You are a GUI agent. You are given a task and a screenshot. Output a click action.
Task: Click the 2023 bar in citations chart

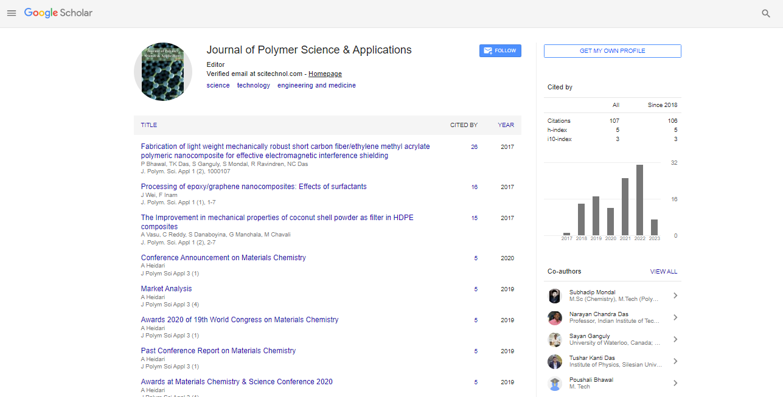tap(655, 227)
